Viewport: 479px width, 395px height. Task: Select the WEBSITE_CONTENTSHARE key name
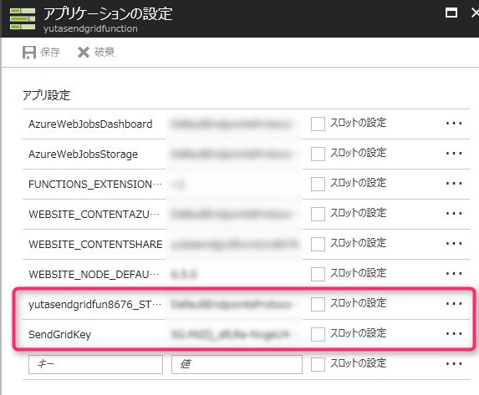[x=95, y=244]
